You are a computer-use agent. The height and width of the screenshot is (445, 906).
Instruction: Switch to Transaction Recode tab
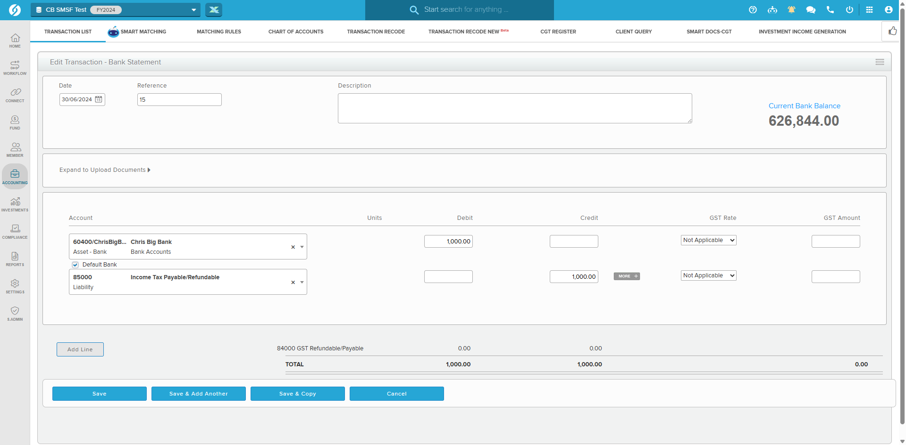pyautogui.click(x=376, y=32)
